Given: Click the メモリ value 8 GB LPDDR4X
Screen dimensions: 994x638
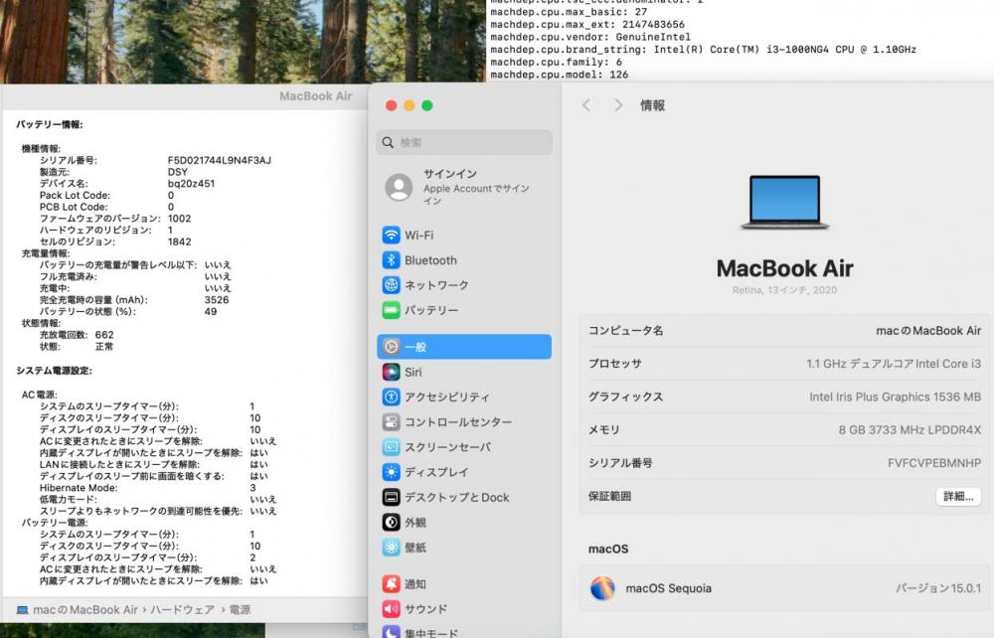Looking at the screenshot, I should pyautogui.click(x=910, y=430).
